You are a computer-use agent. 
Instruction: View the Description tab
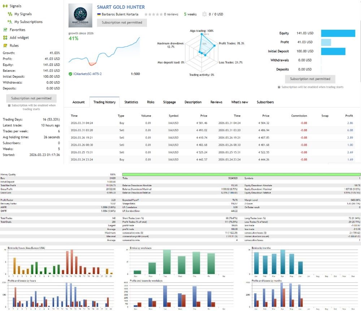point(193,102)
